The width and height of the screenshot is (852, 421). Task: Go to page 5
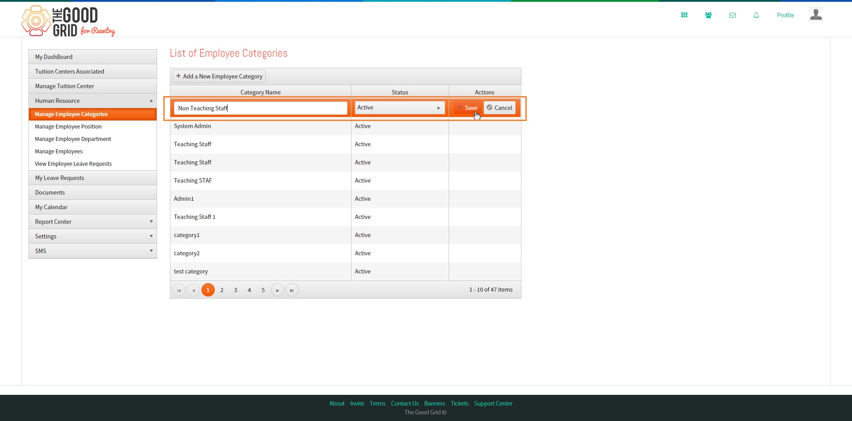point(263,290)
